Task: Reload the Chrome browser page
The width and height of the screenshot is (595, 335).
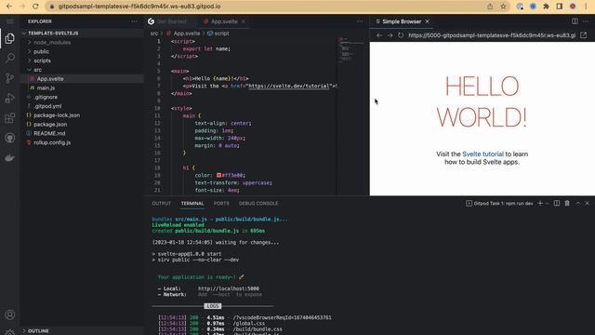Action: pyautogui.click(x=35, y=7)
